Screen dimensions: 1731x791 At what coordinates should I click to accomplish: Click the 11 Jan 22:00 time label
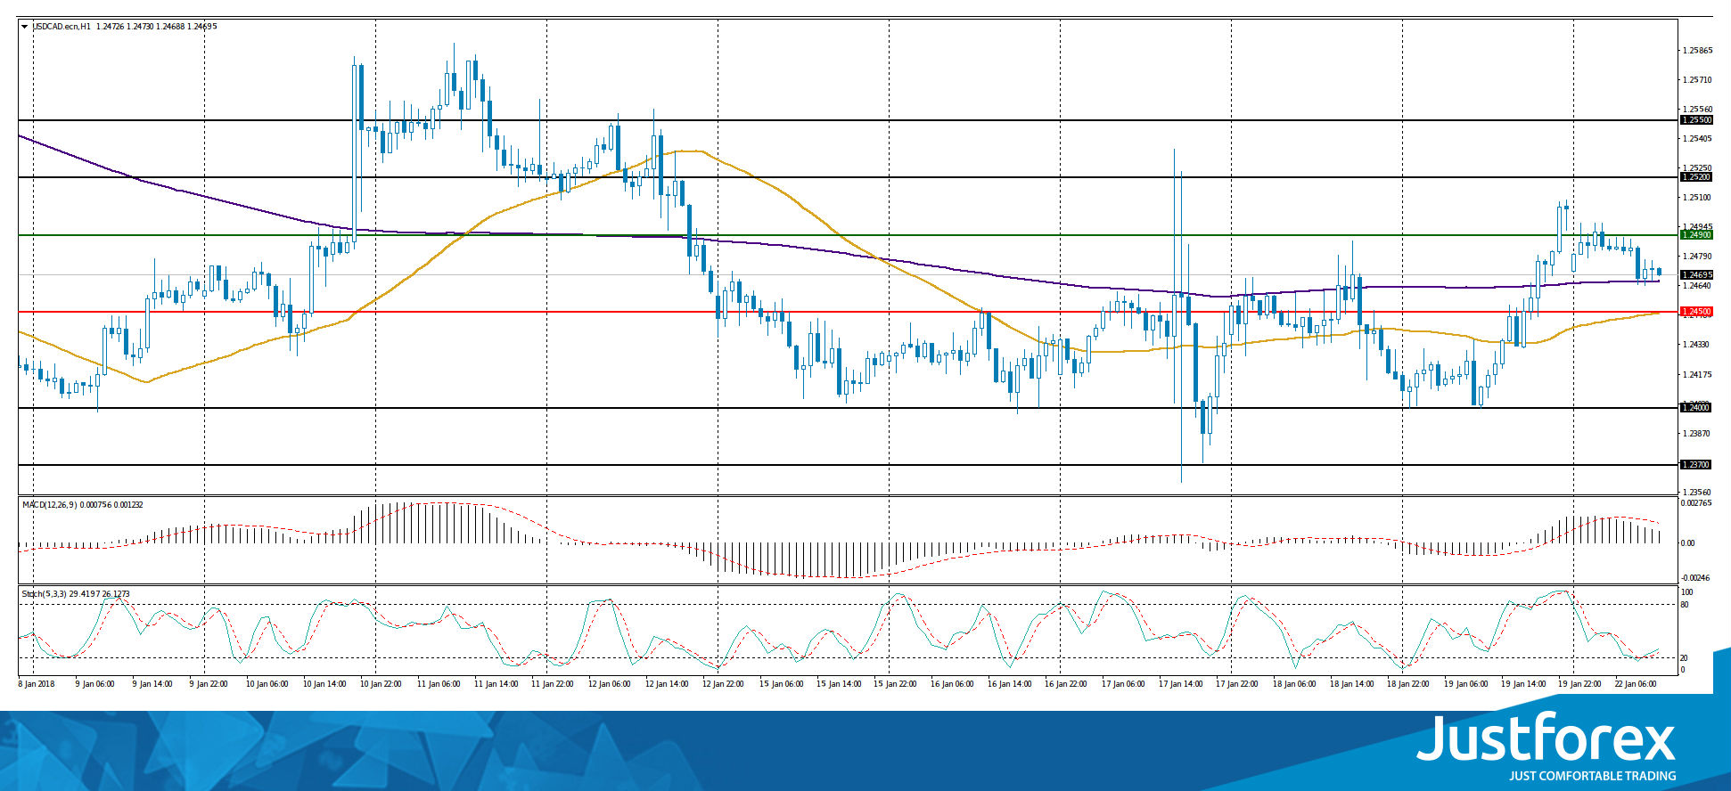[553, 684]
